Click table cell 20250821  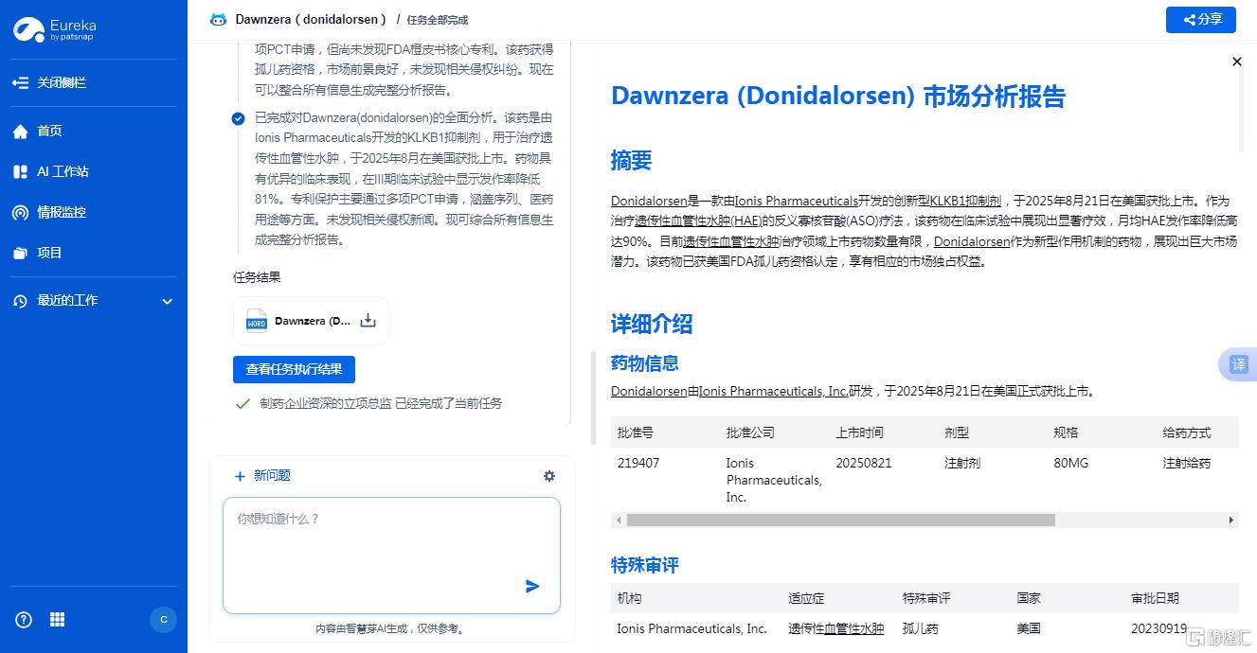tap(863, 463)
